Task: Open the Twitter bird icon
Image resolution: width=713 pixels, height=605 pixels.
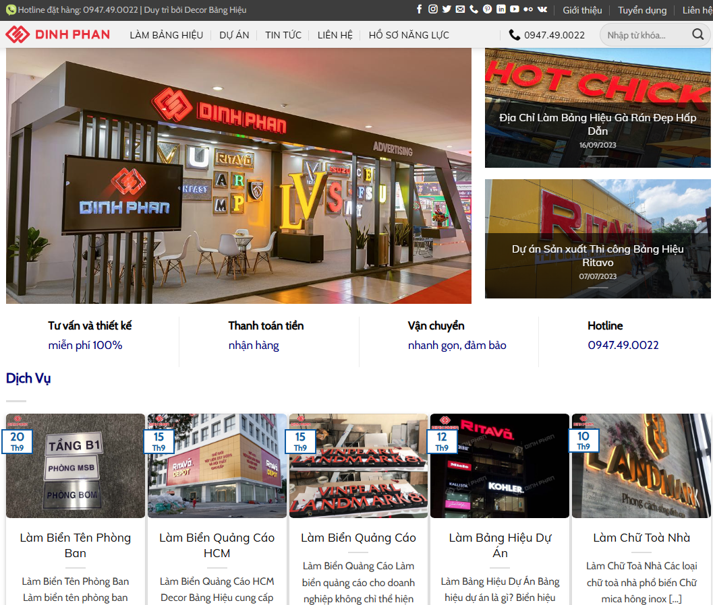Action: pos(447,9)
